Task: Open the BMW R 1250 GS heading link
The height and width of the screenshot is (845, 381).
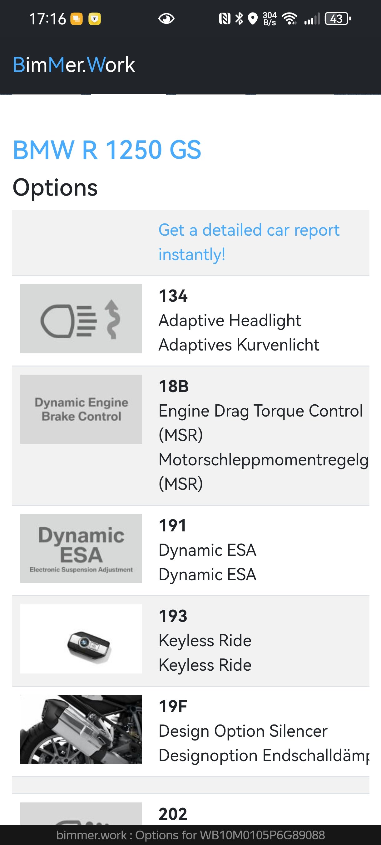Action: tap(107, 150)
